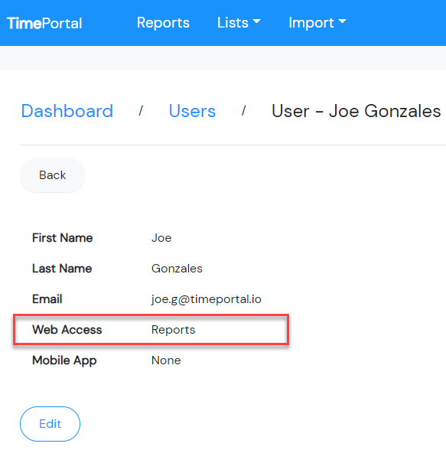Screen dimensions: 446x450
Task: Go to the Users breadcrumb link
Action: (x=192, y=111)
